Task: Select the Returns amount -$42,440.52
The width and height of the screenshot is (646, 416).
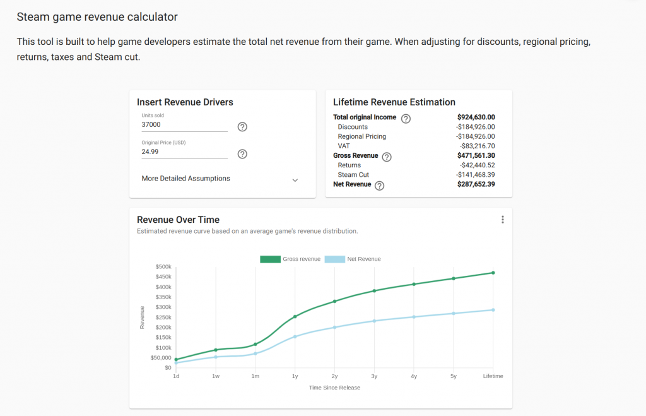Action: [478, 165]
